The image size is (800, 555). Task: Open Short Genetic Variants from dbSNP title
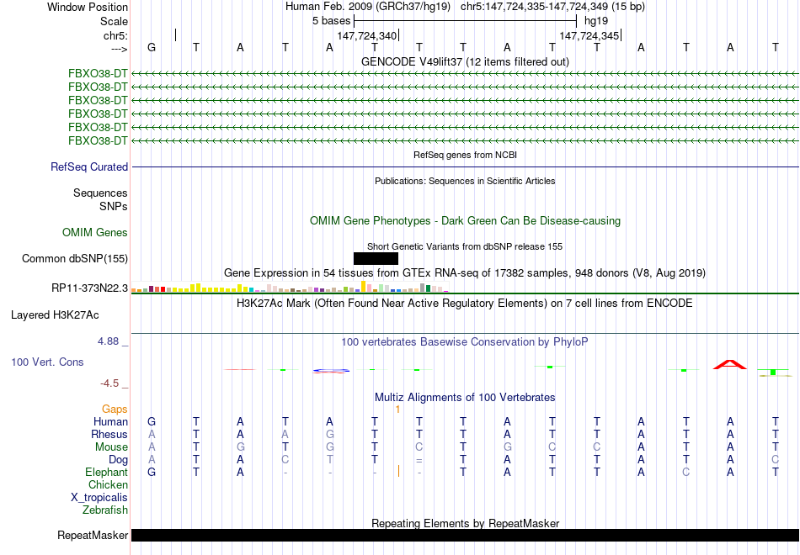coord(465,246)
